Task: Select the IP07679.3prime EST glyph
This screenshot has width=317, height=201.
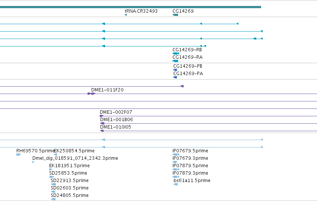Action: click(x=175, y=162)
